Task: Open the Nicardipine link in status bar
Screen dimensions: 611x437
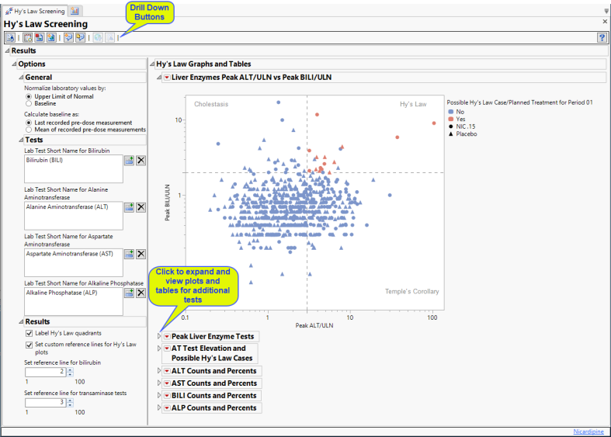Action: click(588, 432)
